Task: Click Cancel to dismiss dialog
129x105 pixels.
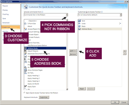Action: pos(124,102)
